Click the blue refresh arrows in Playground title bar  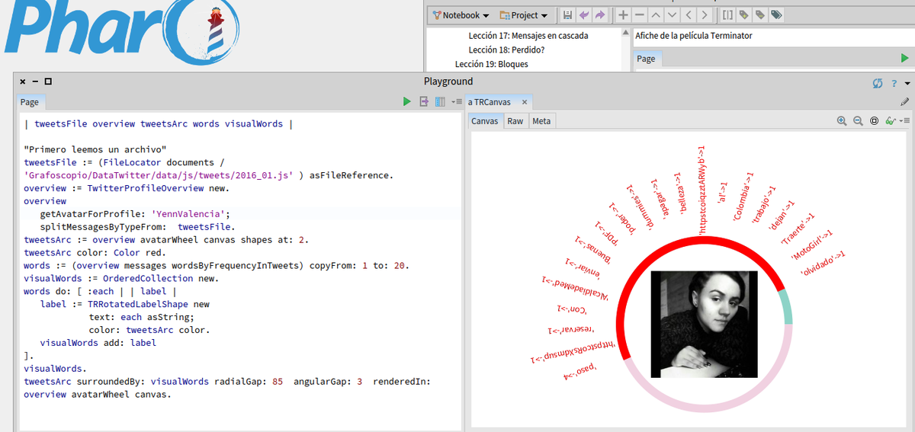click(x=878, y=83)
